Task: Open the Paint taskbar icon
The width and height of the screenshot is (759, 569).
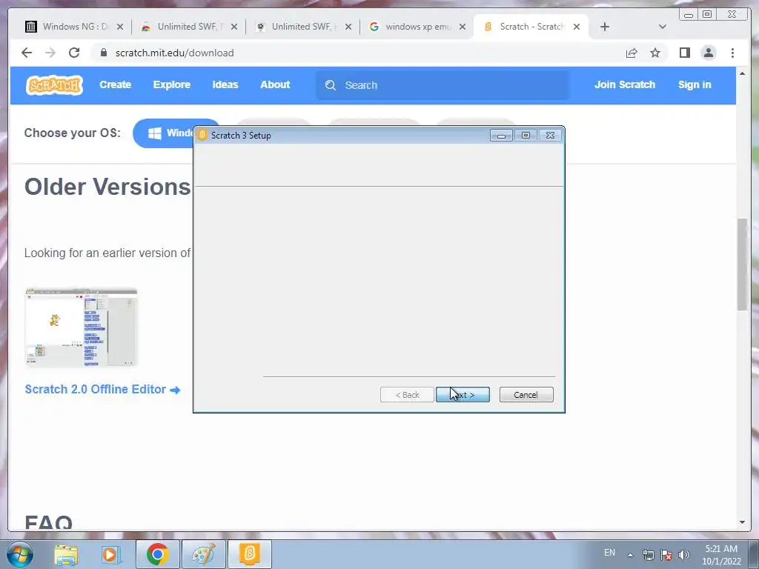Action: tap(204, 554)
